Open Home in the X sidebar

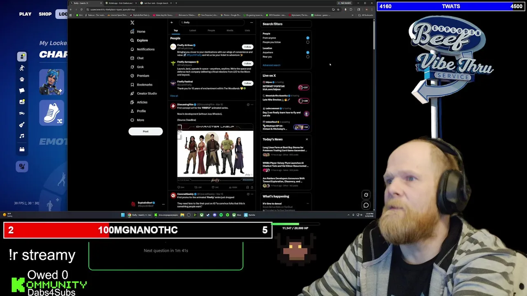[x=138, y=31]
